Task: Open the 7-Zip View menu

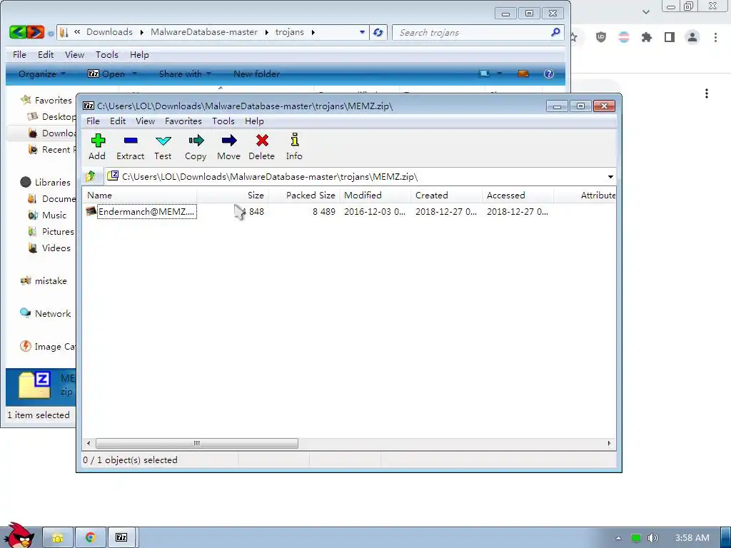Action: pyautogui.click(x=145, y=121)
